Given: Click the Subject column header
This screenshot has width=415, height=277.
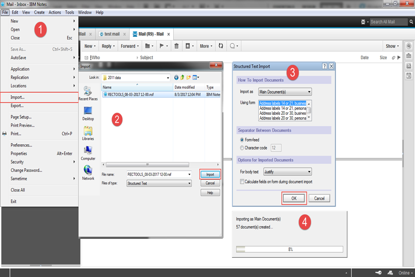Looking at the screenshot, I should (146, 58).
